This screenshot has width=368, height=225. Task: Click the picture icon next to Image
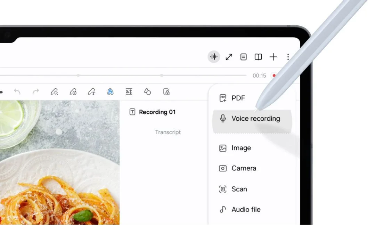223,148
